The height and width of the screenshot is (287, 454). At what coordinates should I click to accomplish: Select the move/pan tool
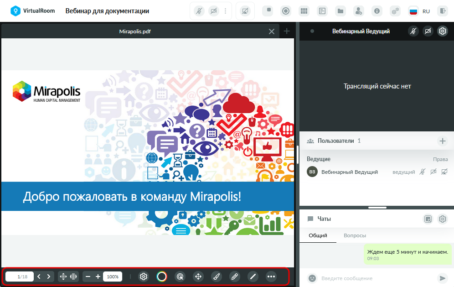198,277
